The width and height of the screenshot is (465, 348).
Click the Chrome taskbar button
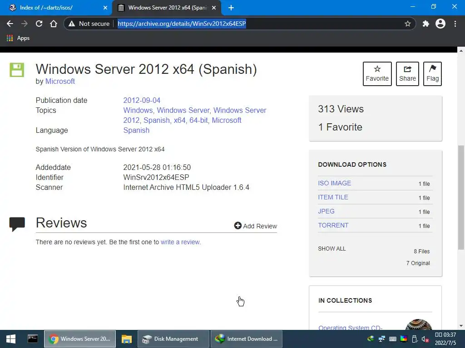[80, 339]
